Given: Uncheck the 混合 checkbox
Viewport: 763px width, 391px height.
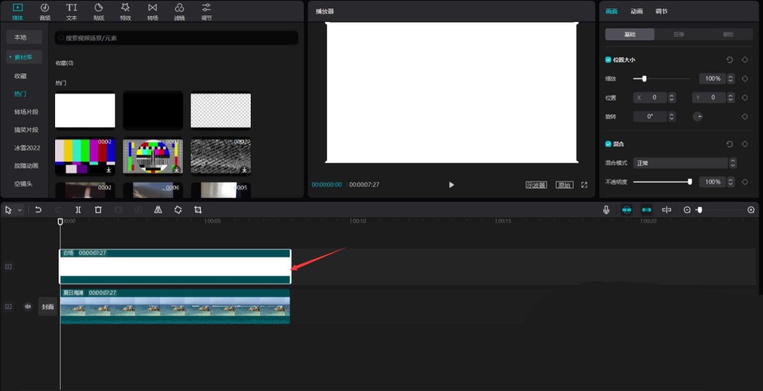Looking at the screenshot, I should click(x=608, y=144).
